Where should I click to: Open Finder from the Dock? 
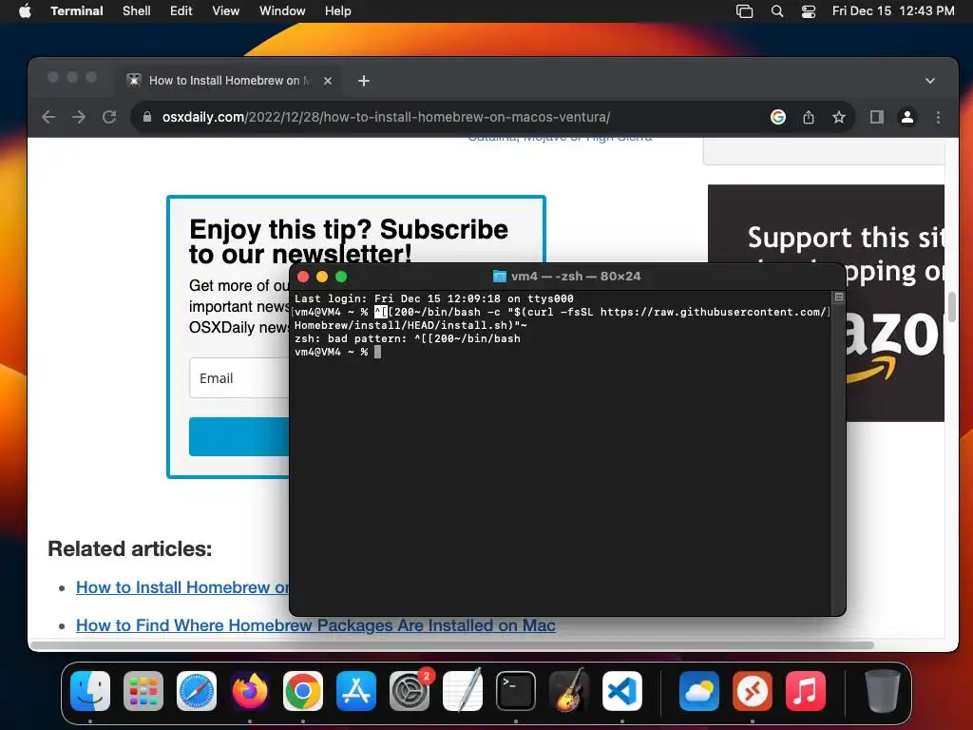(90, 691)
